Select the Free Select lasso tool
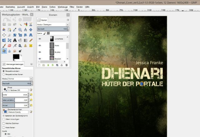This screenshot has height=137, width=200. click(15, 24)
